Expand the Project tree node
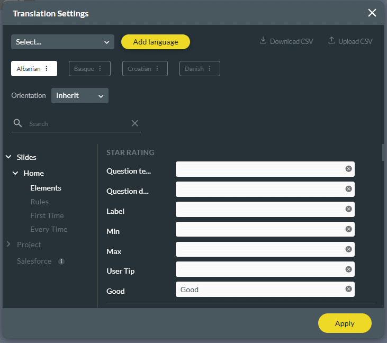 8,245
